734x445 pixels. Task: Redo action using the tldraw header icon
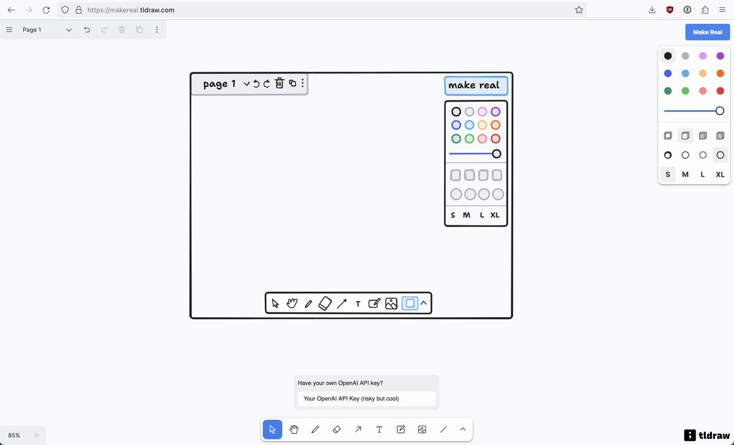click(x=104, y=29)
